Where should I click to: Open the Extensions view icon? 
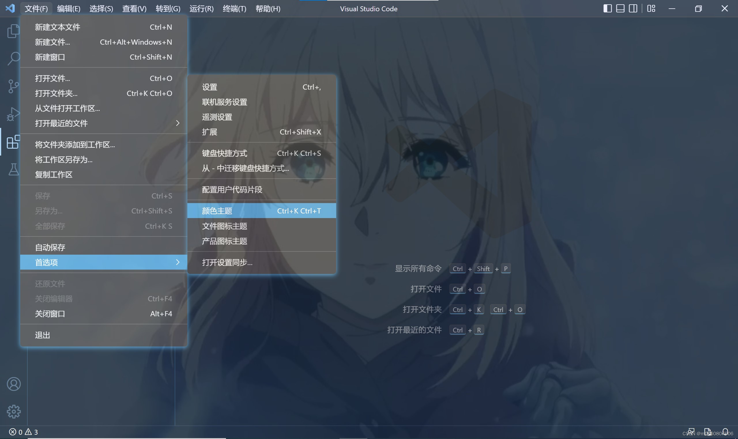13,142
